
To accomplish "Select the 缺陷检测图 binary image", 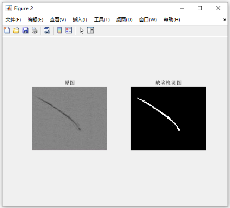I will (x=168, y=119).
